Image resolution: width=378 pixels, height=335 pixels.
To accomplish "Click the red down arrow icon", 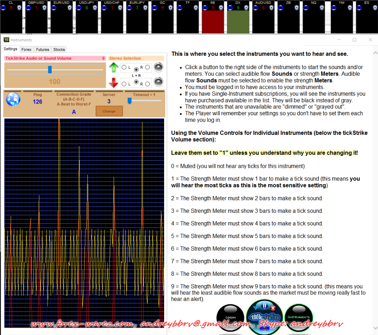I will click(x=114, y=82).
